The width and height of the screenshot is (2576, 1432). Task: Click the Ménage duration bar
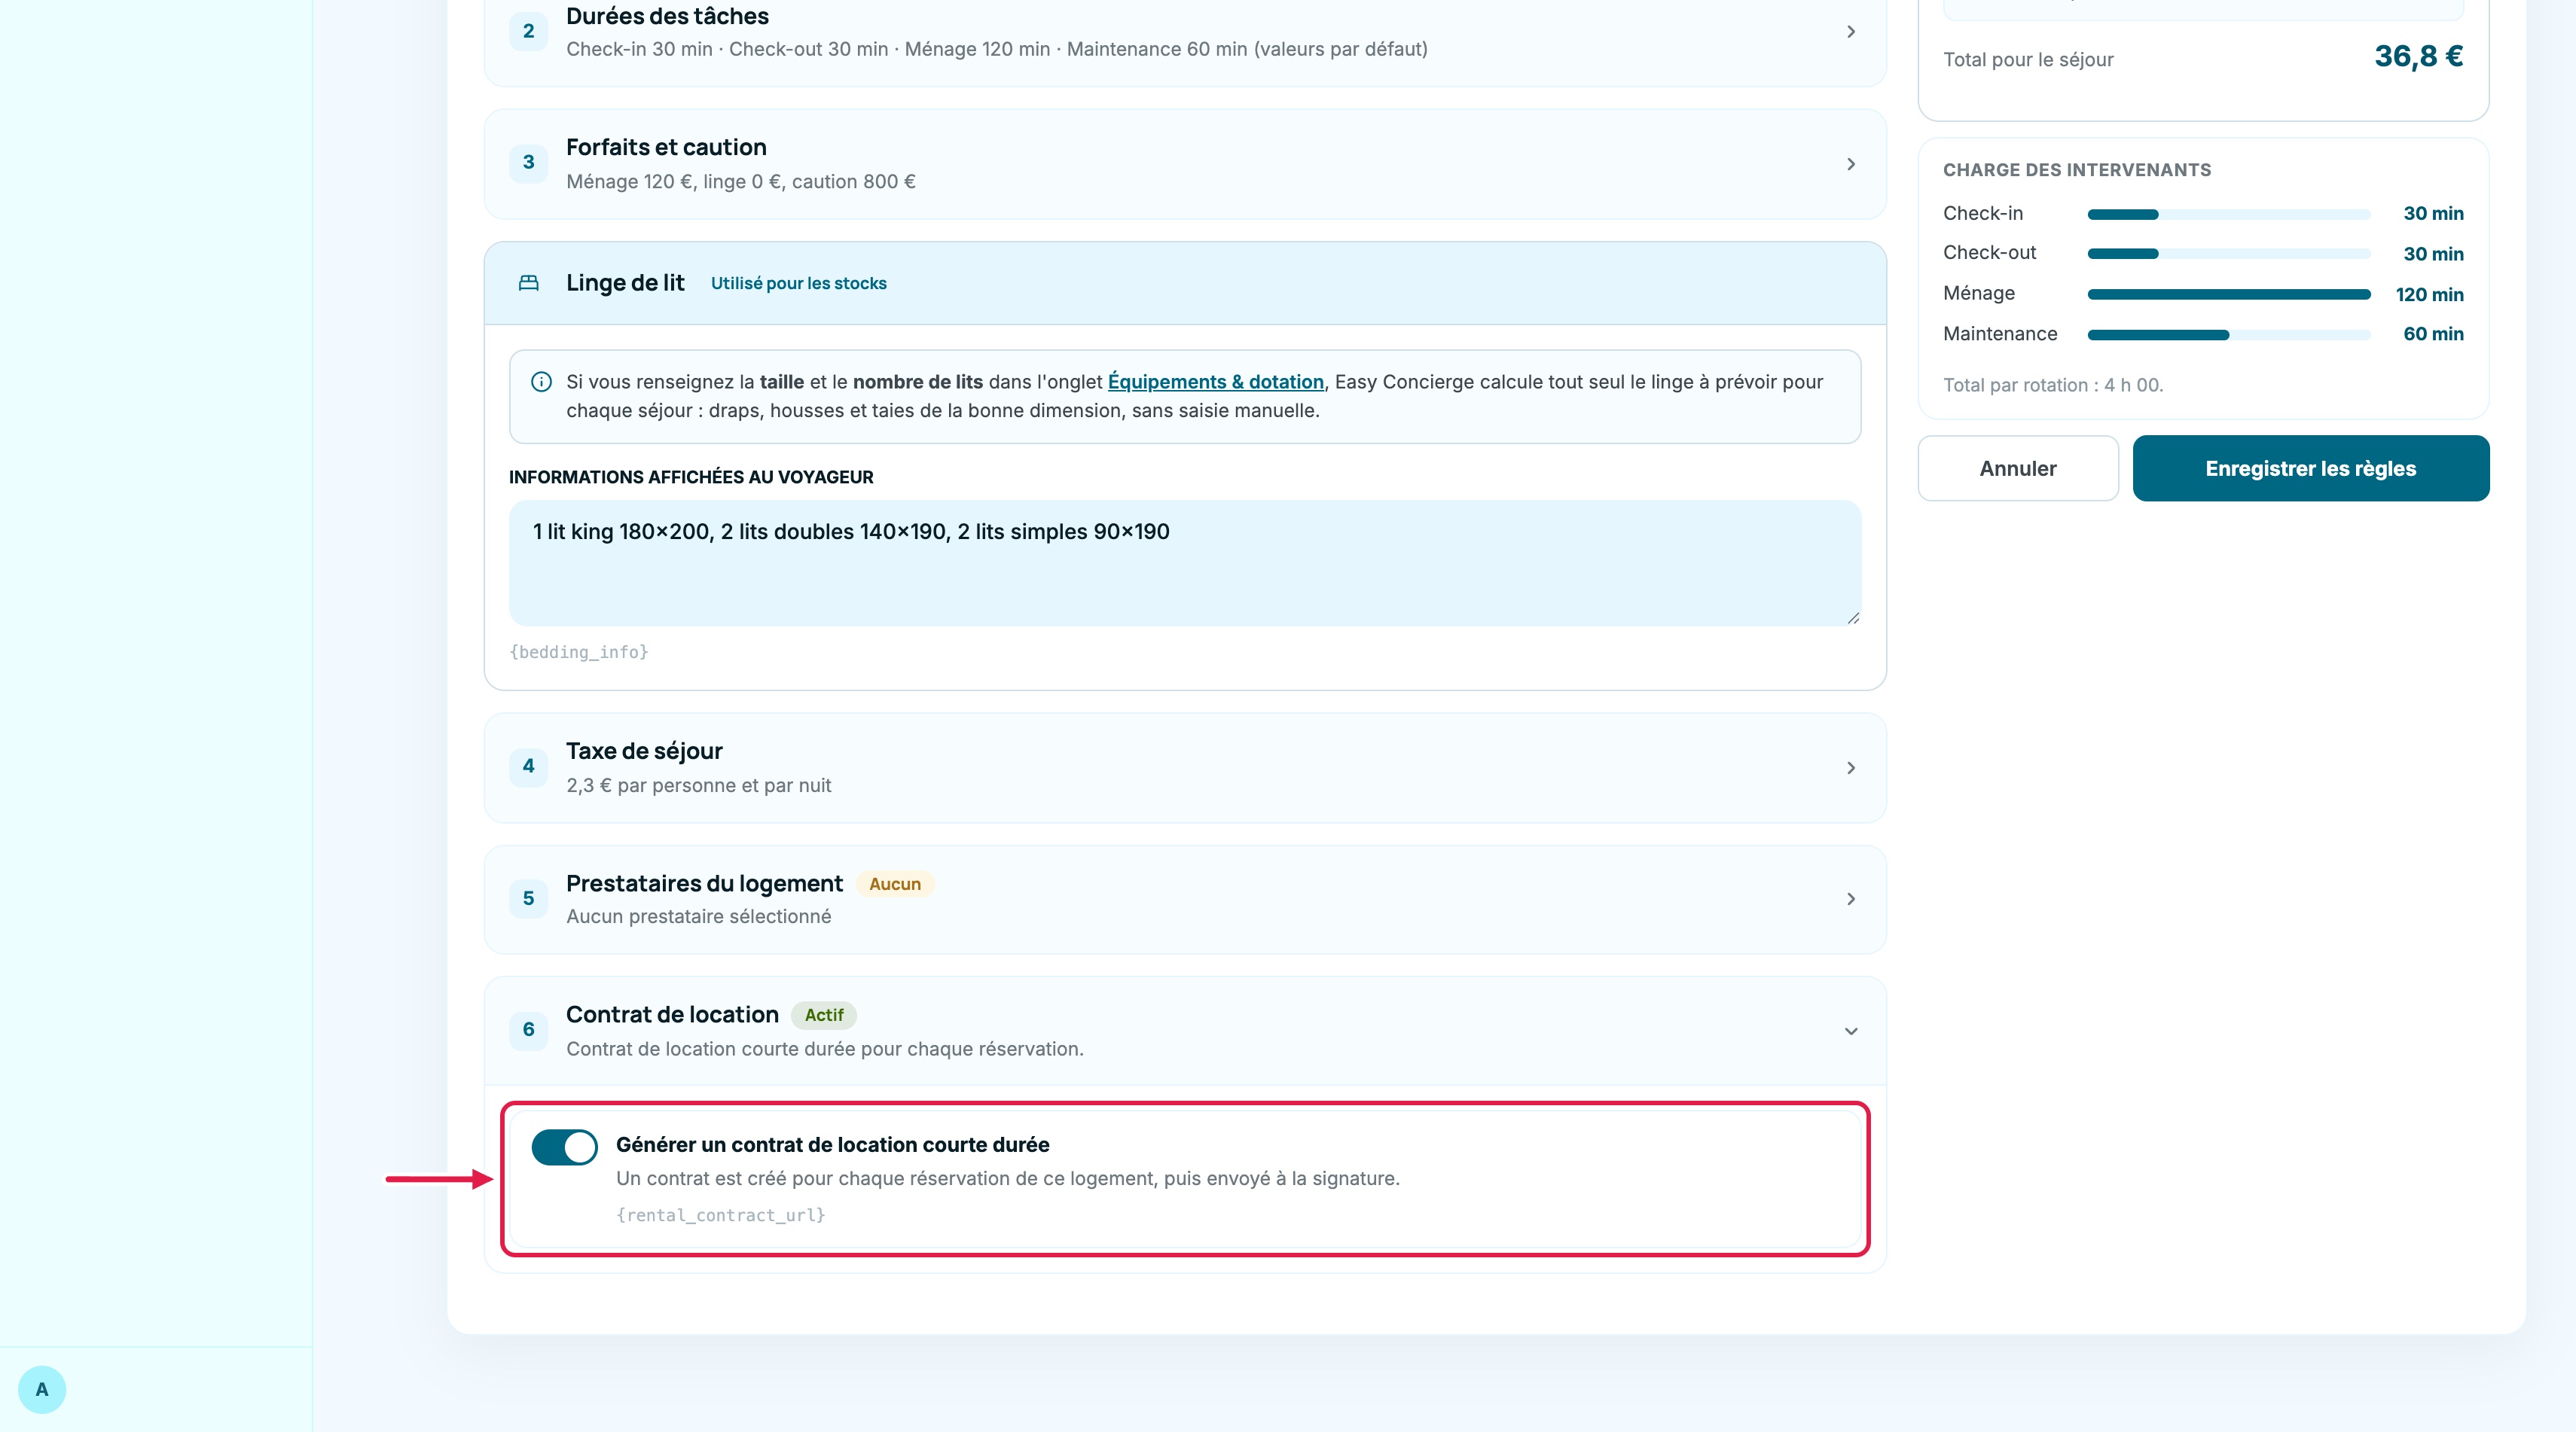[x=2228, y=295]
